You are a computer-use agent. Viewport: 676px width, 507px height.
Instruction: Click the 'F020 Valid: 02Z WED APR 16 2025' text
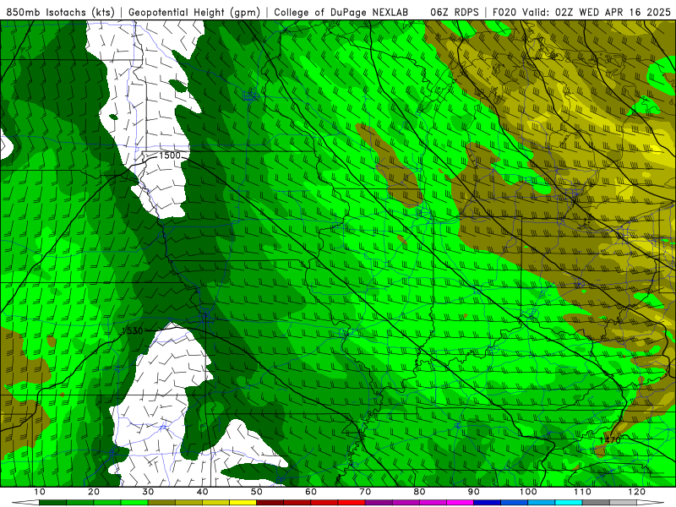(x=581, y=12)
